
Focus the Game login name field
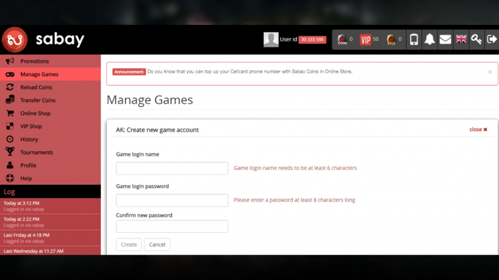coord(172,168)
